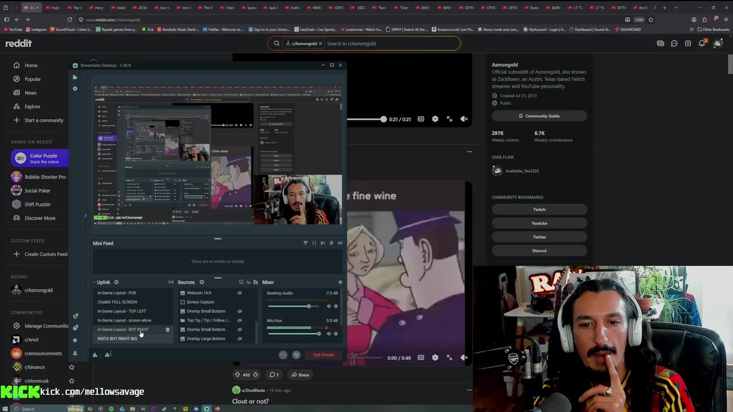Adjust Desktop Audio volume slider
Viewport: 733px width, 412px height.
point(294,306)
